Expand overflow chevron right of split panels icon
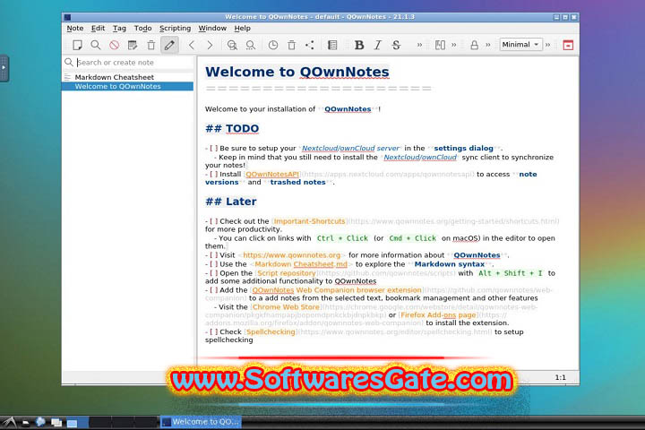This screenshot has width=645, height=430. click(x=453, y=45)
